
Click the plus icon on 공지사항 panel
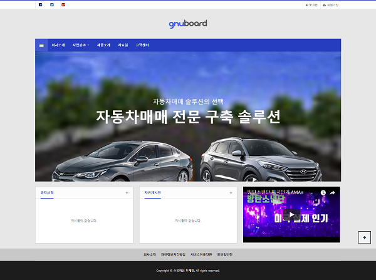(x=127, y=193)
